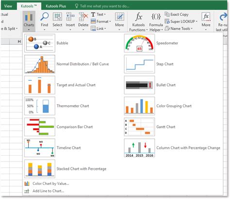
Task: Click the Add Line to Chart icon
Action: click(x=27, y=191)
